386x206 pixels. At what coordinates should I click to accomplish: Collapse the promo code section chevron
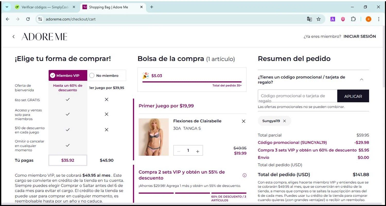(x=362, y=80)
